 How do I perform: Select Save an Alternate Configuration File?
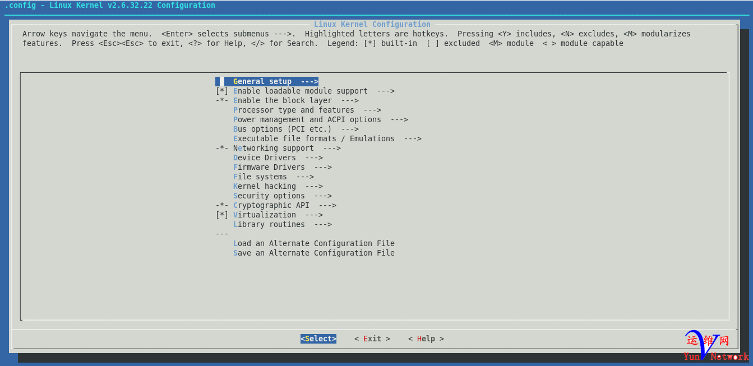(314, 253)
